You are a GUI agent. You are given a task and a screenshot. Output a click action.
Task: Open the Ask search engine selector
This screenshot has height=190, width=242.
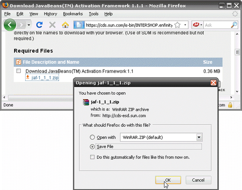coord(198,25)
